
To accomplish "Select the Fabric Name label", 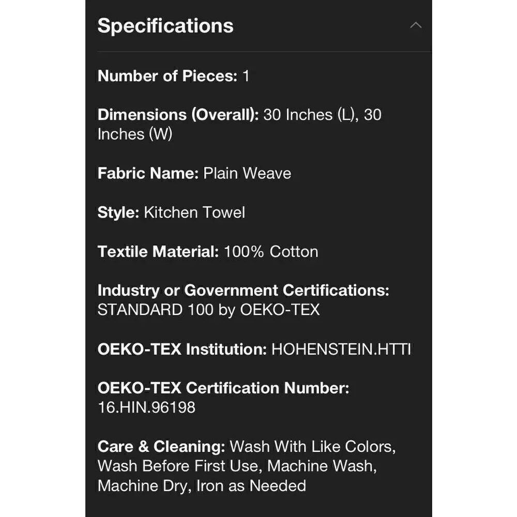I will (x=148, y=173).
